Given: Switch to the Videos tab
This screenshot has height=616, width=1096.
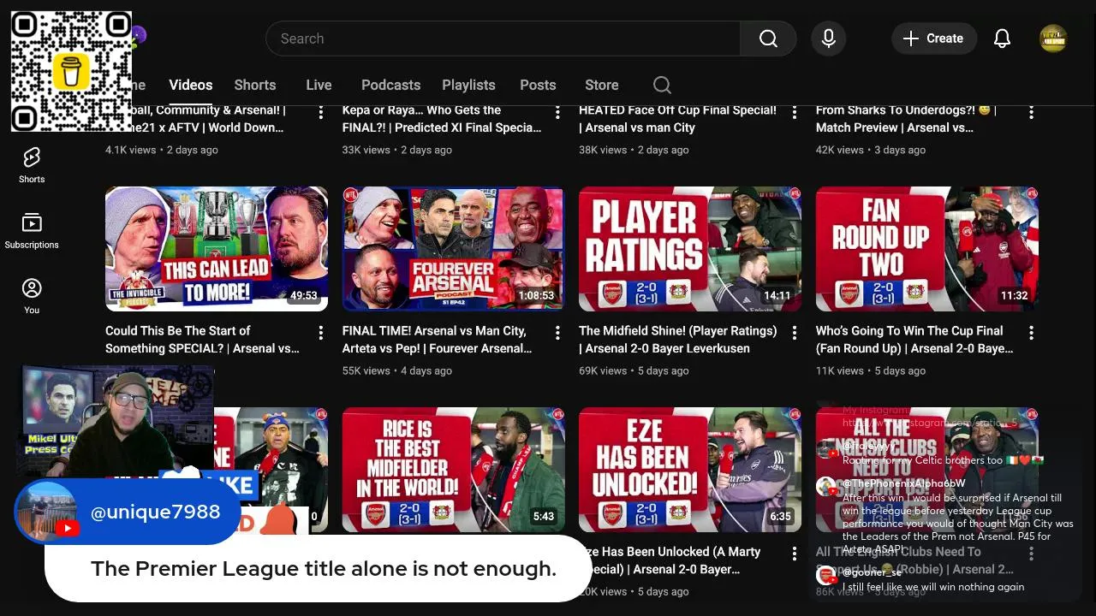Looking at the screenshot, I should click(x=190, y=85).
